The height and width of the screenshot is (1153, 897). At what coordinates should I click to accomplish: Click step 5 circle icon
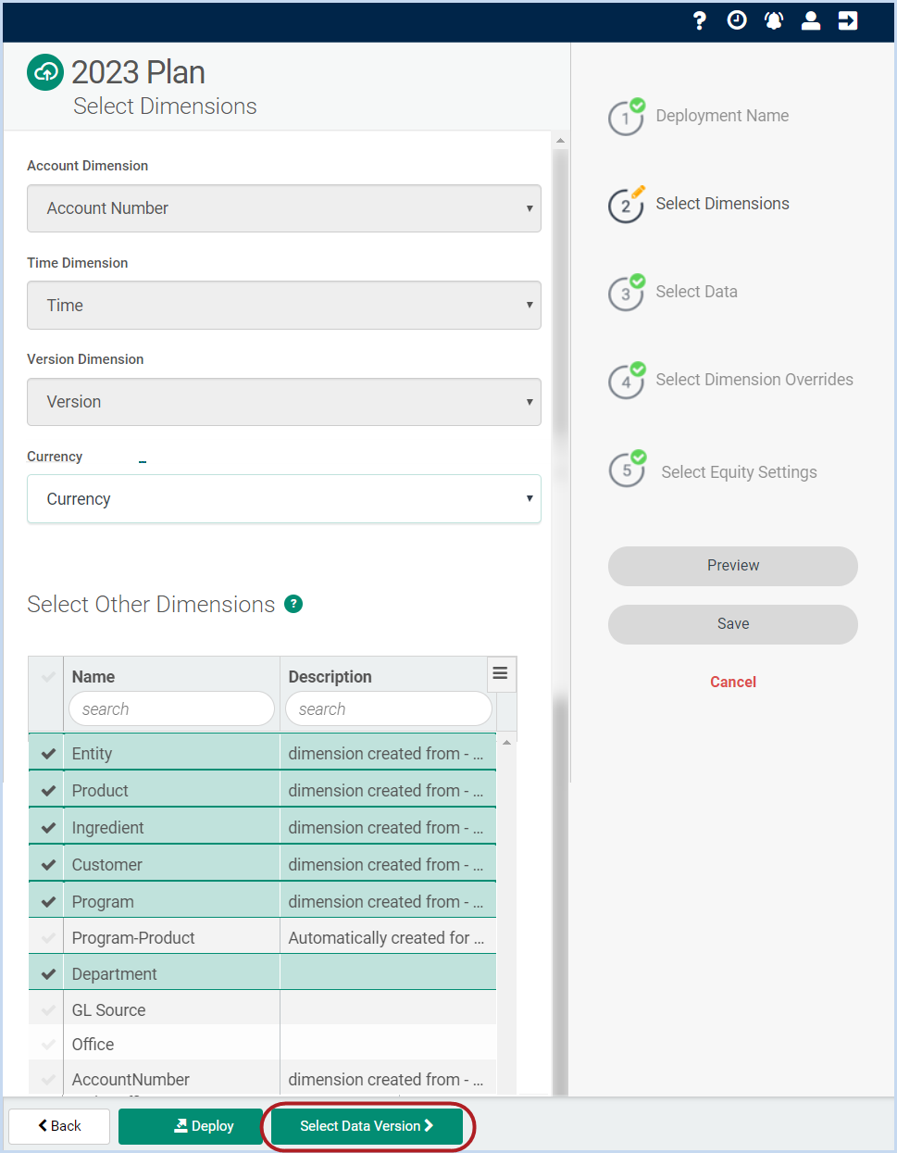pyautogui.click(x=627, y=470)
